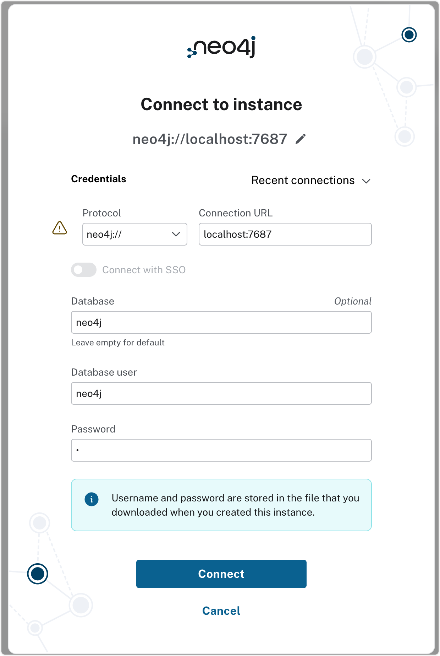Open the Protocol dropdown showing neo4j://
The image size is (440, 656).
coord(135,234)
